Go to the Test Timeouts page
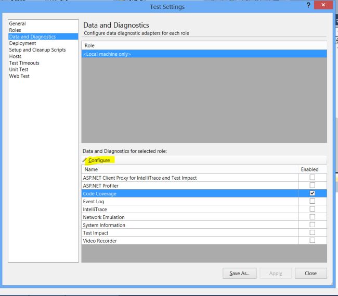 tap(24, 63)
